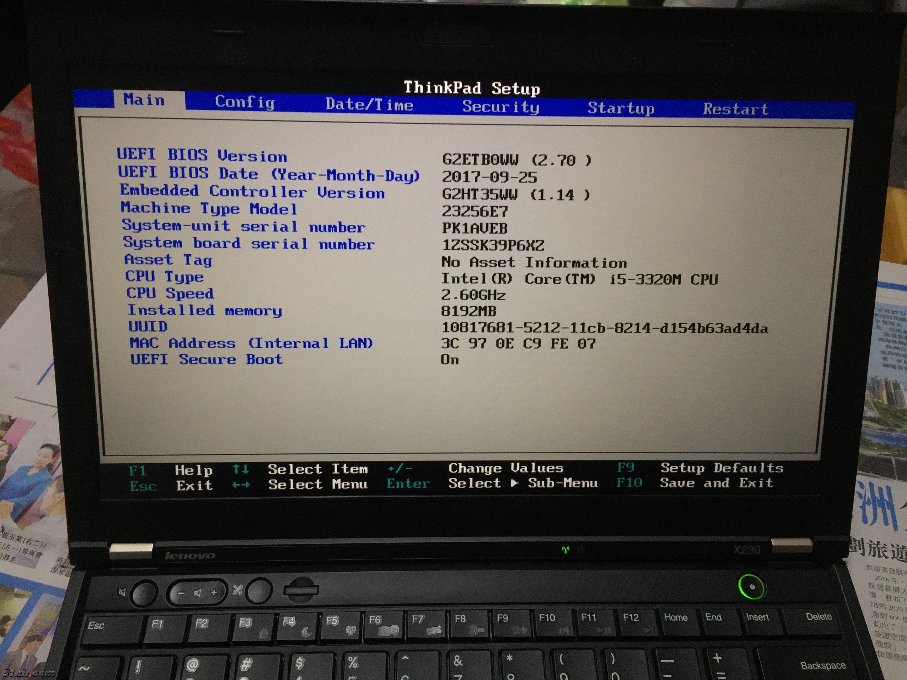Click CPU speed value 2.60GHz
This screenshot has width=907, height=680.
(x=473, y=295)
